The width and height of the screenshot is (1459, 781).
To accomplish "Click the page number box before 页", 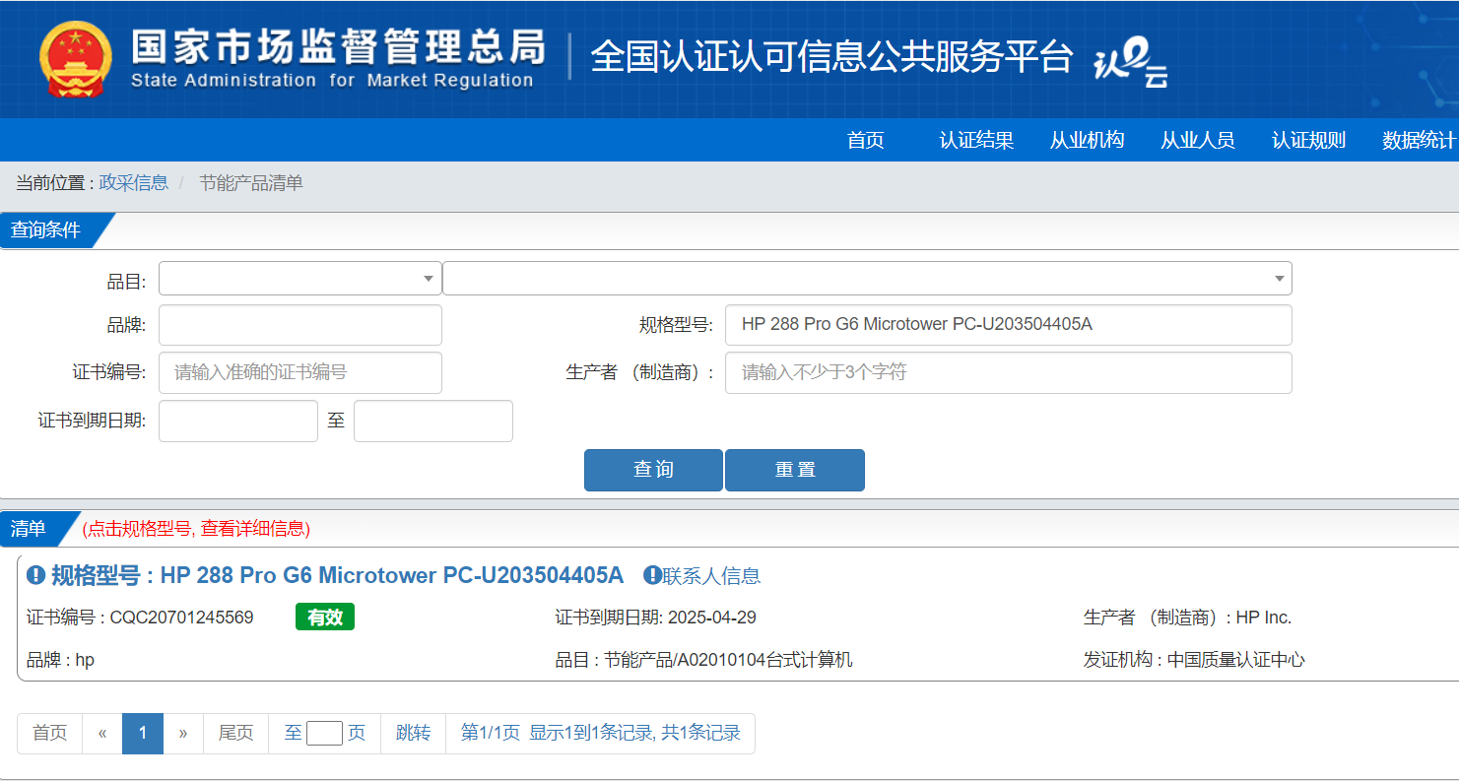I will pos(324,734).
